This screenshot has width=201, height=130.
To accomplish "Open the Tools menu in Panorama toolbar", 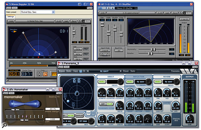I will (x=133, y=71).
